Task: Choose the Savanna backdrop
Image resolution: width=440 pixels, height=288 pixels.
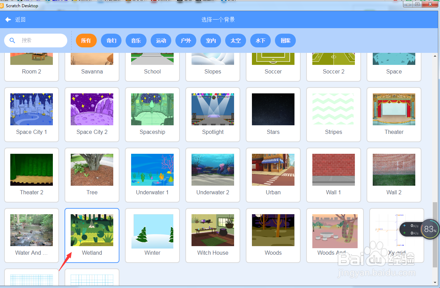Action: 92,67
